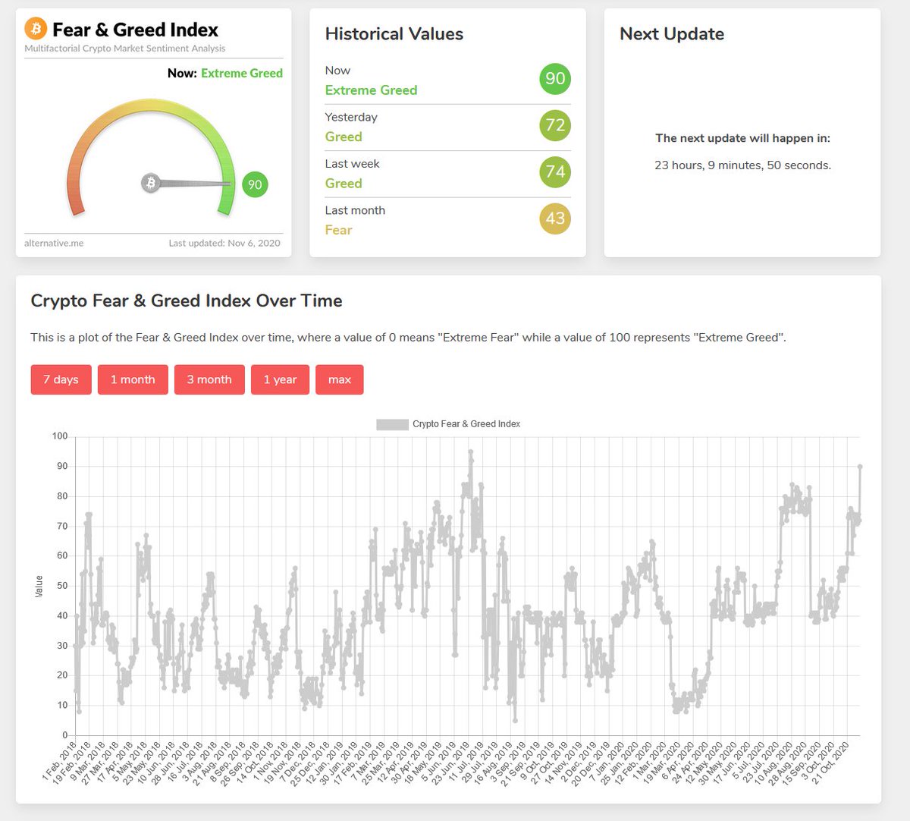Select the 1 month range button
Image resolution: width=910 pixels, height=821 pixels.
(x=133, y=379)
